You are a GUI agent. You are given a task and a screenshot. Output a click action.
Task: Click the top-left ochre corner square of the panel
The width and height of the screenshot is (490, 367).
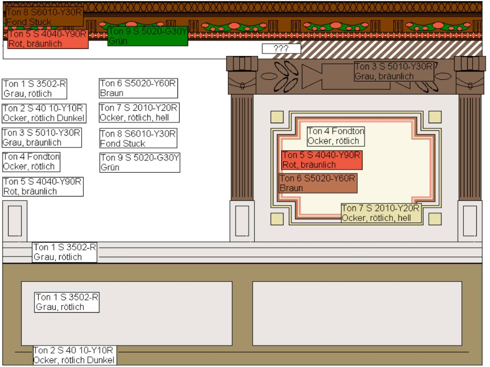(x=277, y=117)
